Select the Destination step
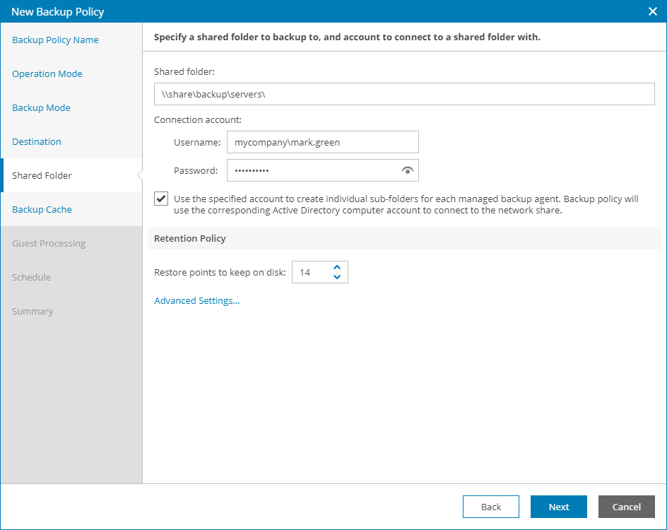The width and height of the screenshot is (667, 530). point(37,141)
